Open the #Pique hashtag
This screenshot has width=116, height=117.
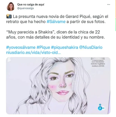click(43, 48)
